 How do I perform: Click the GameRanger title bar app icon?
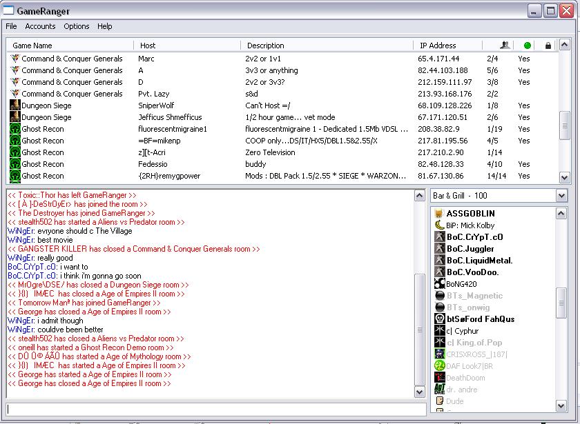coord(9,11)
